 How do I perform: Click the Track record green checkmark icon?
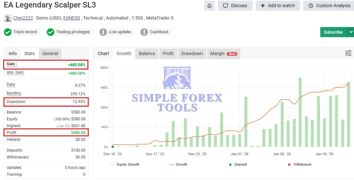tap(8, 32)
